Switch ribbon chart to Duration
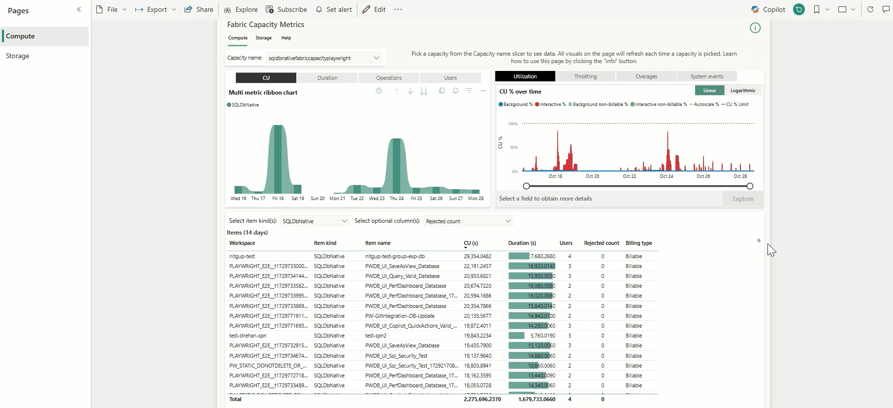Image resolution: width=893 pixels, height=408 pixels. pyautogui.click(x=327, y=78)
